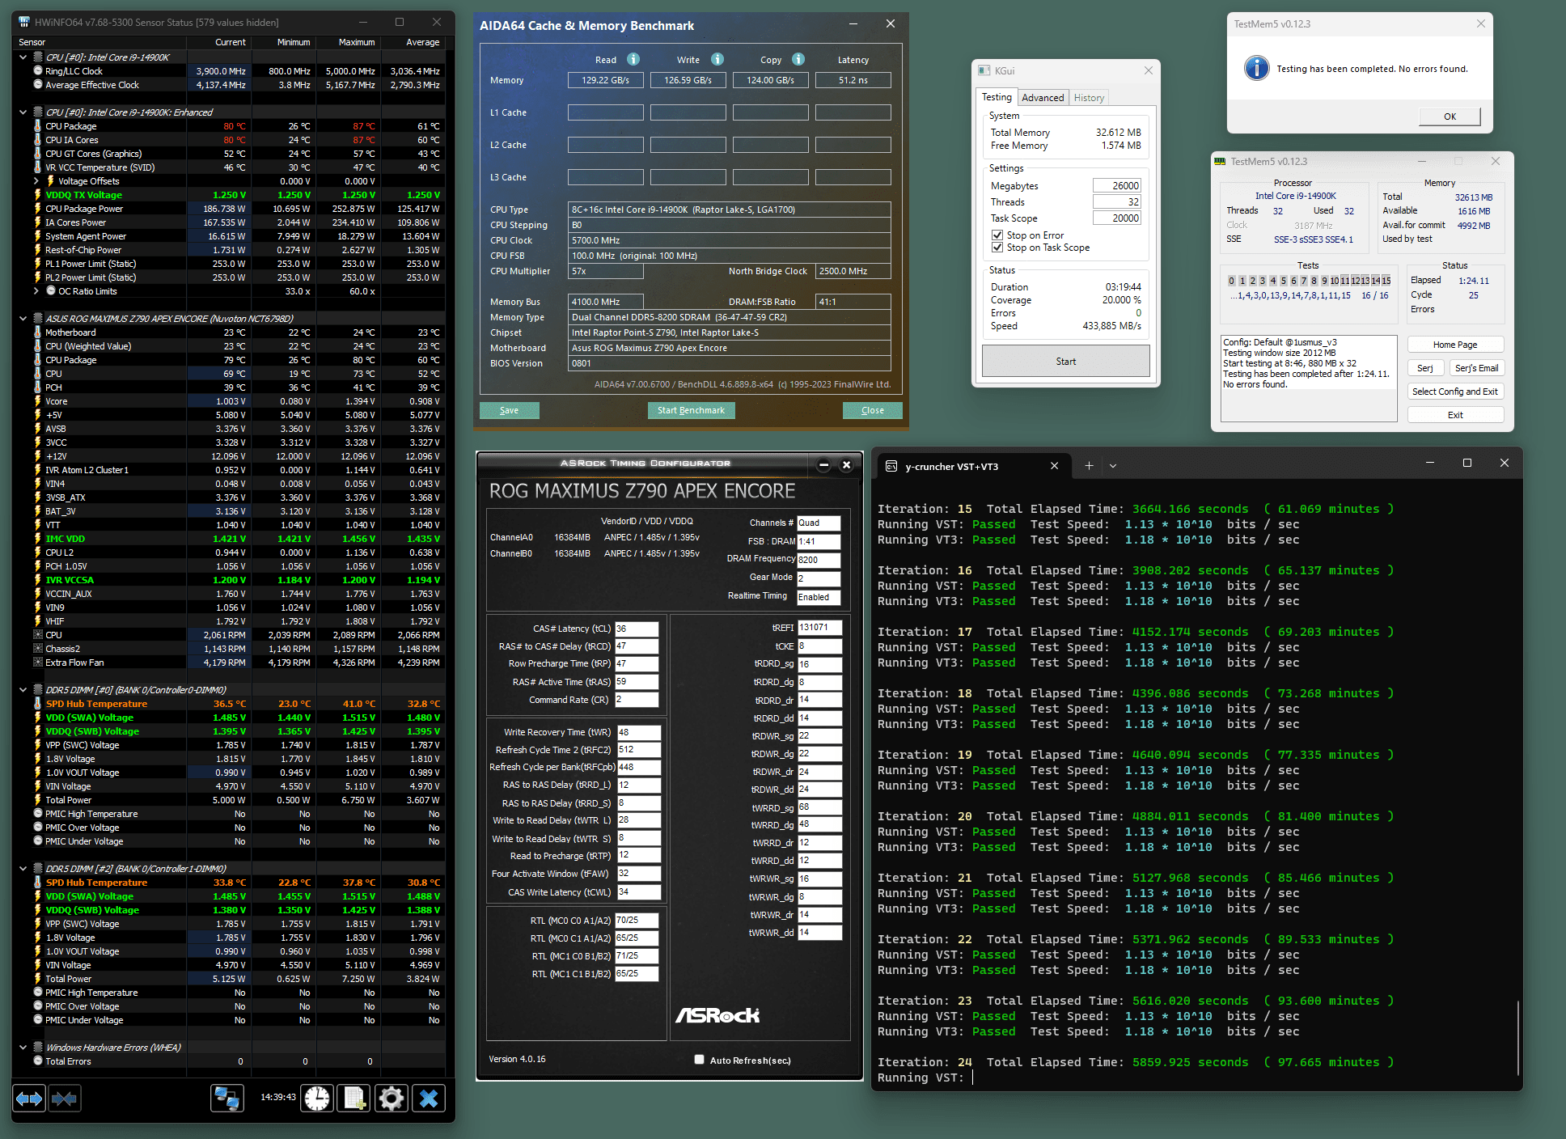The width and height of the screenshot is (1566, 1139).
Task: Close ASRock Timing Configurator window
Action: pyautogui.click(x=846, y=464)
